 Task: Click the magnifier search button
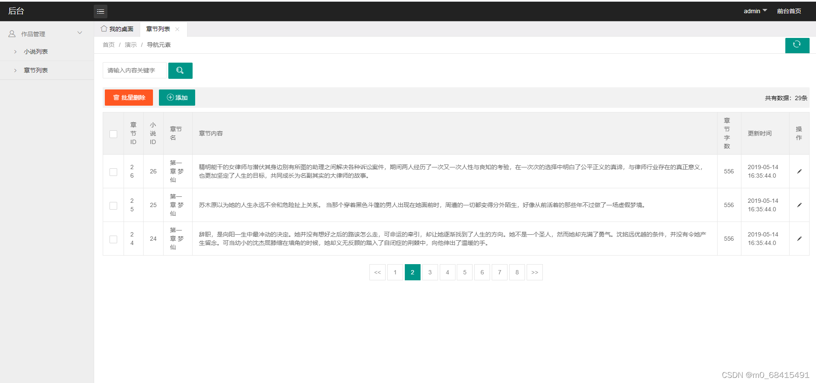(180, 71)
